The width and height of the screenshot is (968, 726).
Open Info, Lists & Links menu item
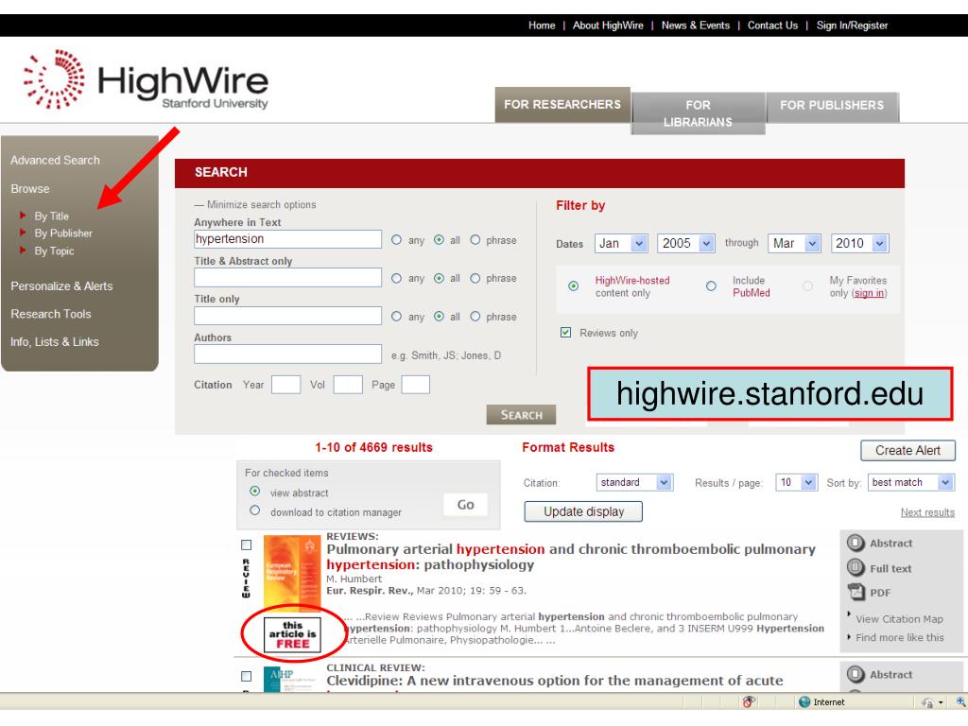54,341
